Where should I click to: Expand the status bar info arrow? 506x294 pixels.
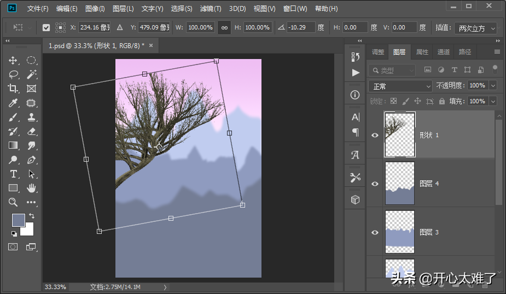165,287
